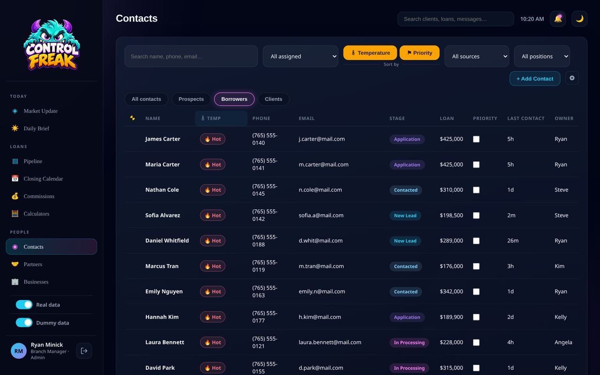Open Pipeline sidebar icon

pyautogui.click(x=15, y=161)
